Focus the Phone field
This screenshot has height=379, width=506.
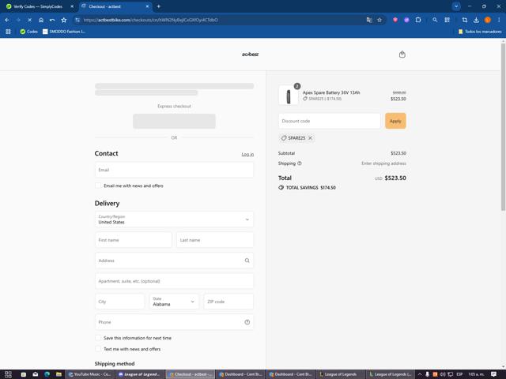tap(174, 322)
